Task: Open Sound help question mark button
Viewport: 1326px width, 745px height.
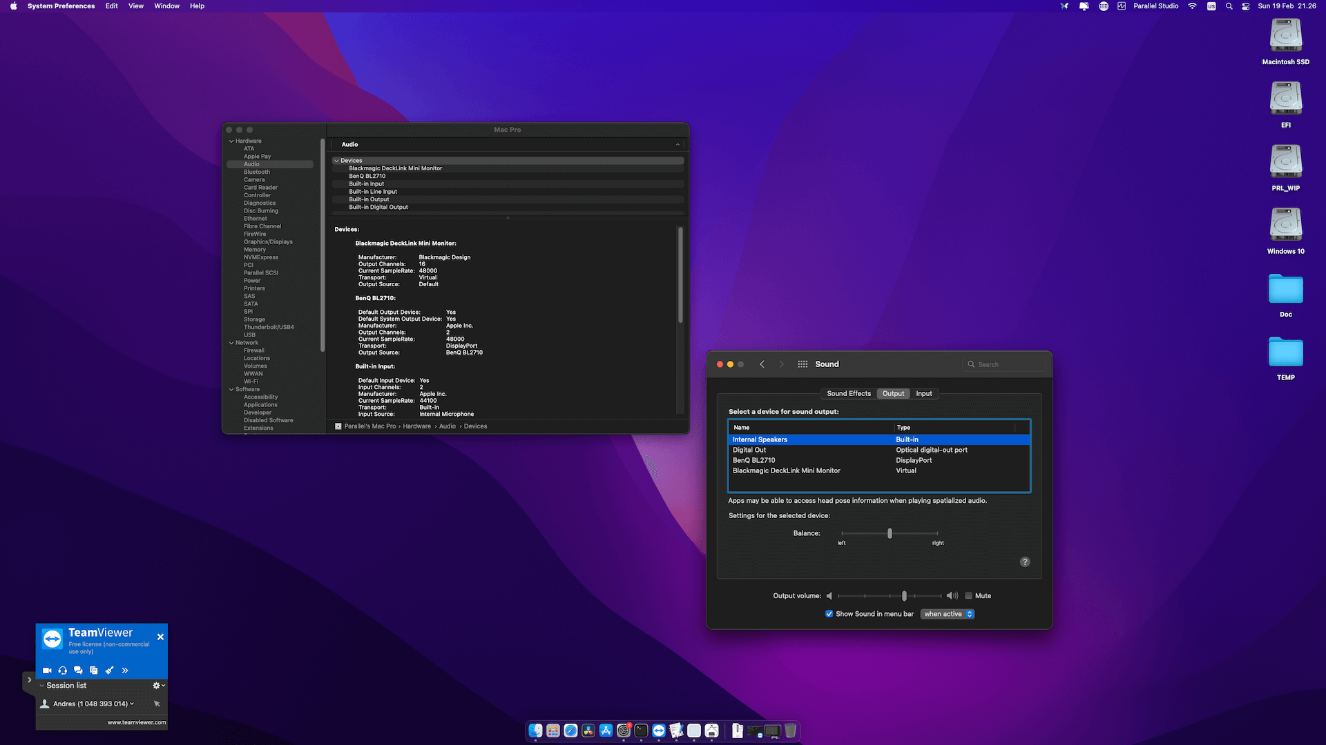Action: pos(1025,562)
